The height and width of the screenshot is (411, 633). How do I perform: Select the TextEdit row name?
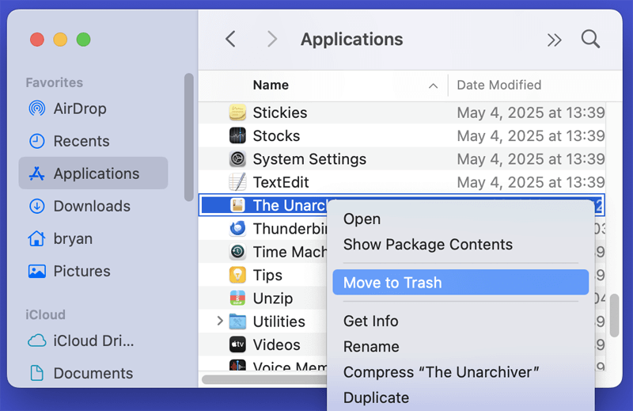[x=281, y=182]
